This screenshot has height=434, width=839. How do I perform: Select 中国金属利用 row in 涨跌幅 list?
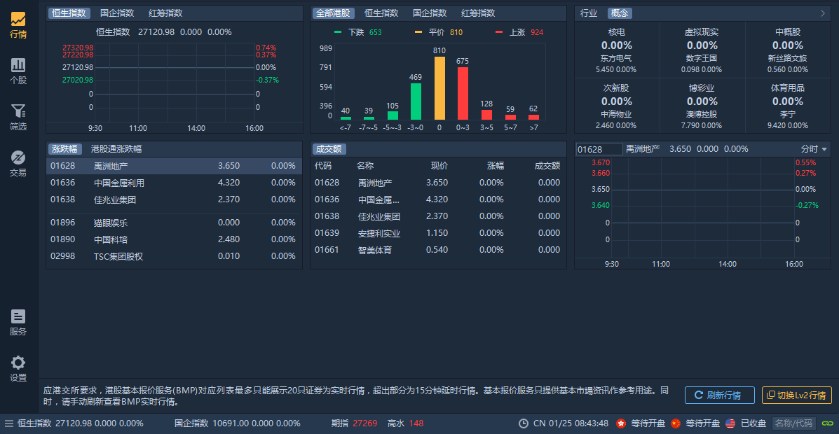(174, 183)
